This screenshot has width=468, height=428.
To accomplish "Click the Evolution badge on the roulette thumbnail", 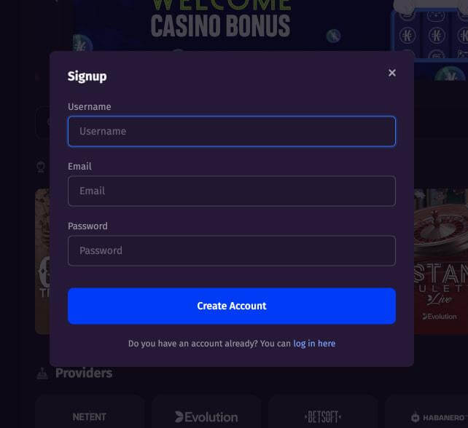I will click(440, 317).
